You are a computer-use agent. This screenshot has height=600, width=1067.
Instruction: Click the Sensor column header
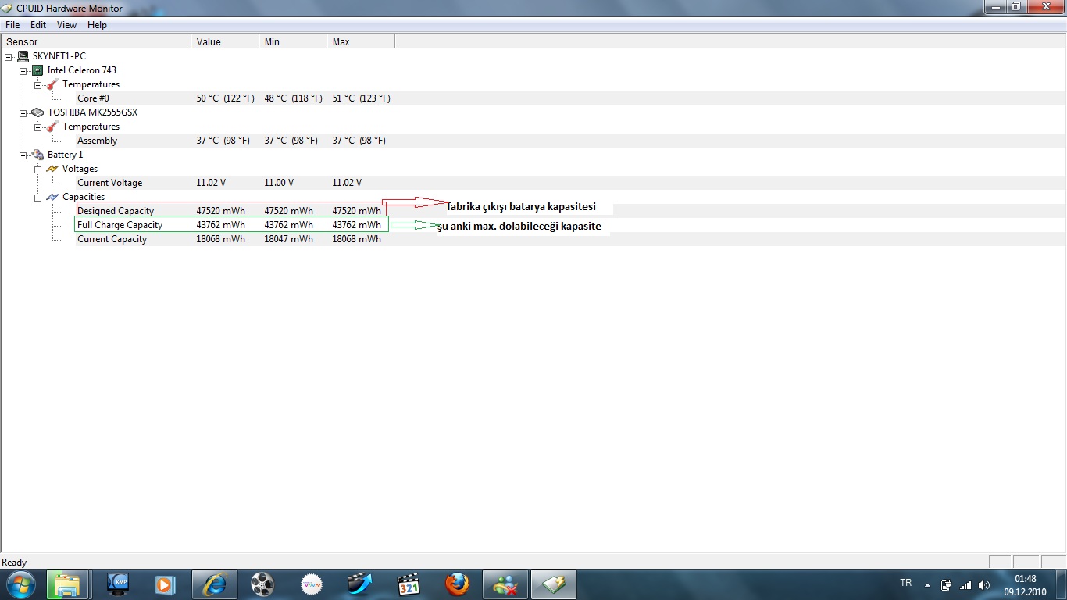tap(95, 41)
